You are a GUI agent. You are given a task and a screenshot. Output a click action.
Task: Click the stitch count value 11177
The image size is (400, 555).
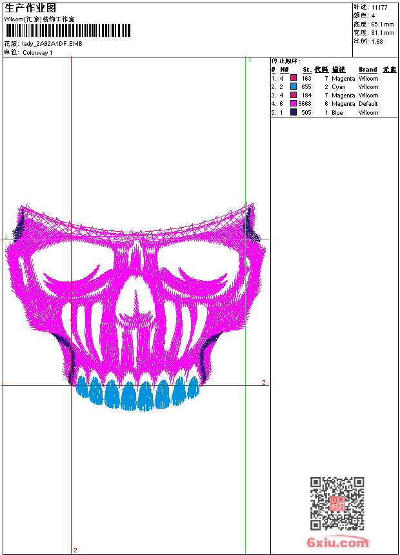point(379,8)
